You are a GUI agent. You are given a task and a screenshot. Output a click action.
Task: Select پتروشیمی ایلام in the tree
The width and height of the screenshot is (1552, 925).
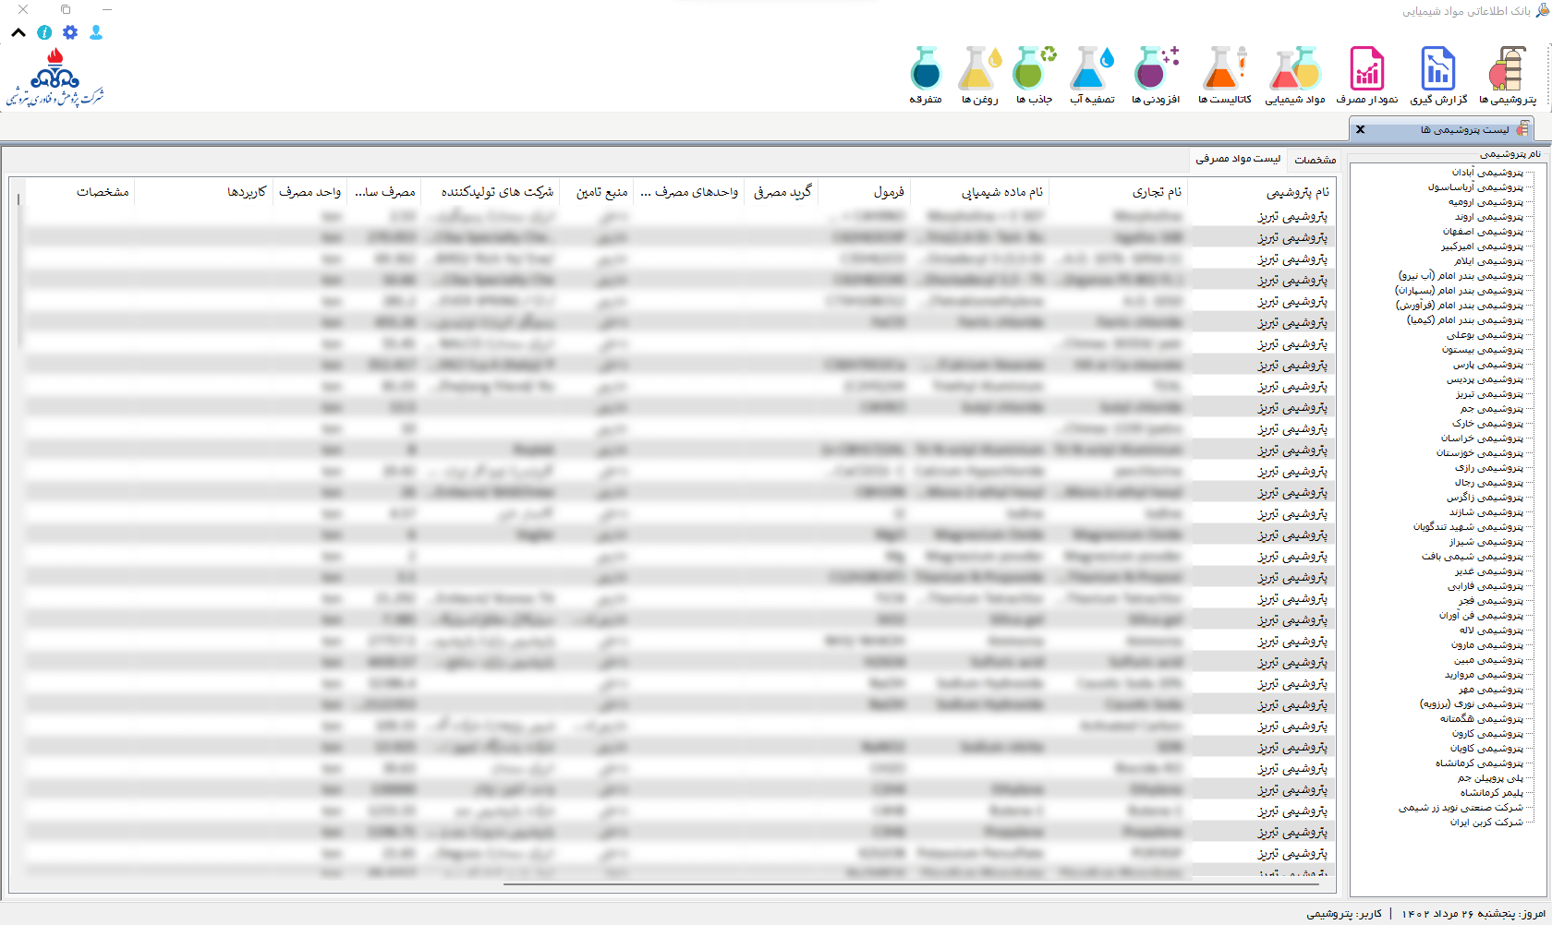point(1488,261)
